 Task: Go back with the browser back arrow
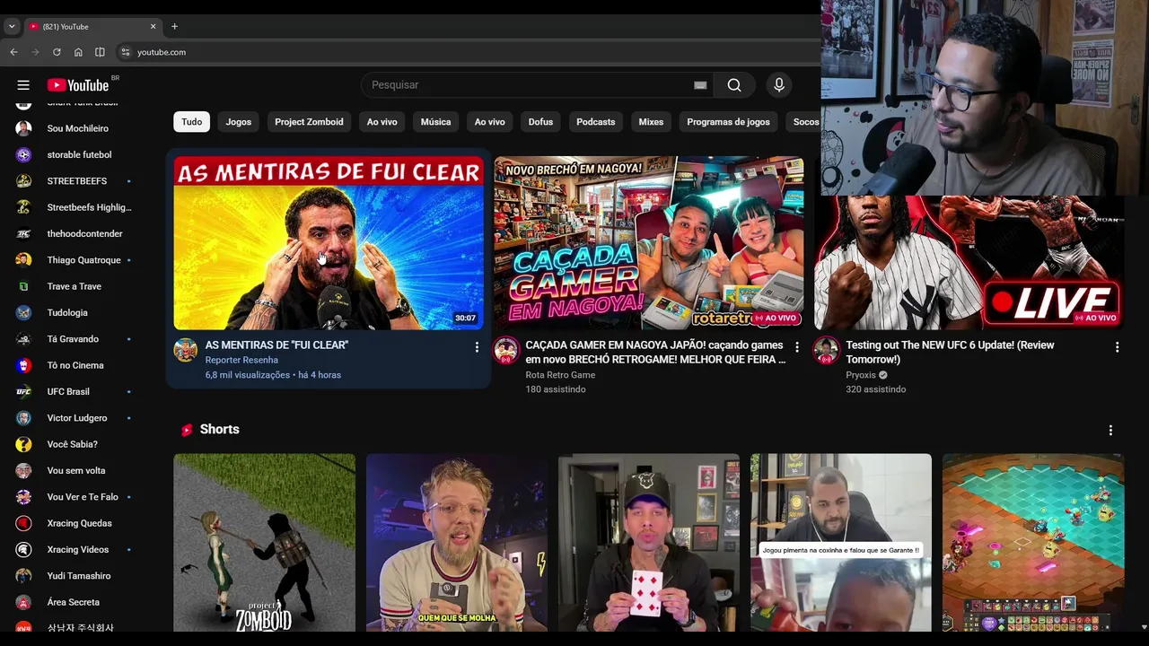(x=13, y=52)
